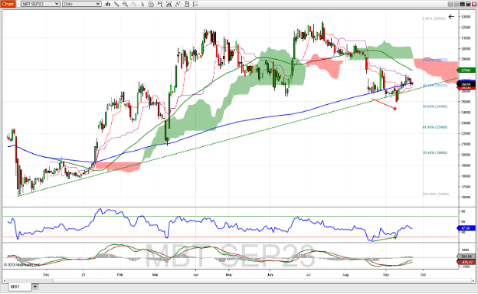Screen dimensions: 478x294
Task: Click the black current price label
Action: (x=467, y=84)
